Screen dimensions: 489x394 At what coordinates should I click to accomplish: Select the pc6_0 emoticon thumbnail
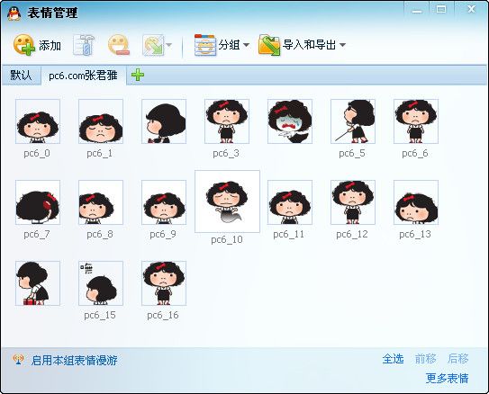click(x=38, y=121)
